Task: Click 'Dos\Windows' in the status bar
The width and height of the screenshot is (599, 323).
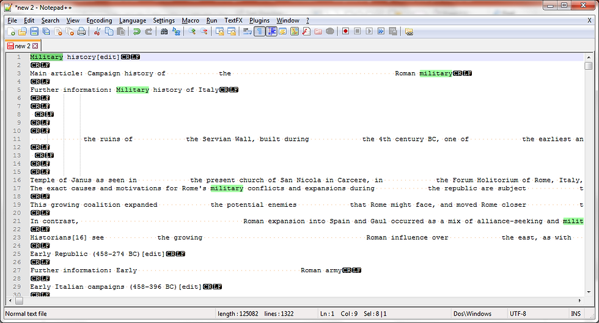Action: coord(472,314)
